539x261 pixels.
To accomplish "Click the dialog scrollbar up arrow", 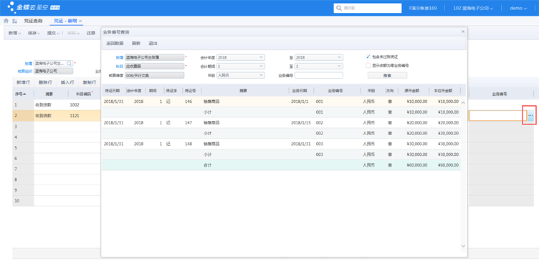I will [x=463, y=102].
